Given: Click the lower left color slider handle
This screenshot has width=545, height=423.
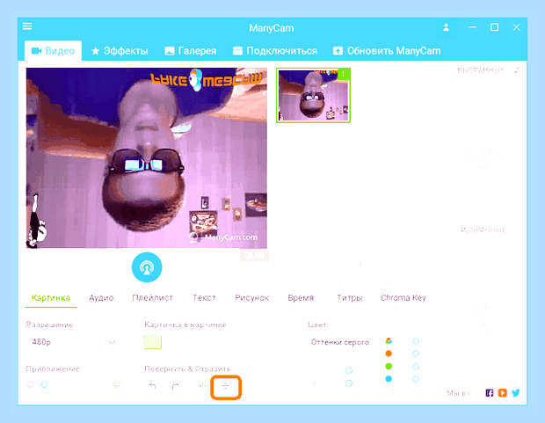Looking at the screenshot, I should 349,383.
